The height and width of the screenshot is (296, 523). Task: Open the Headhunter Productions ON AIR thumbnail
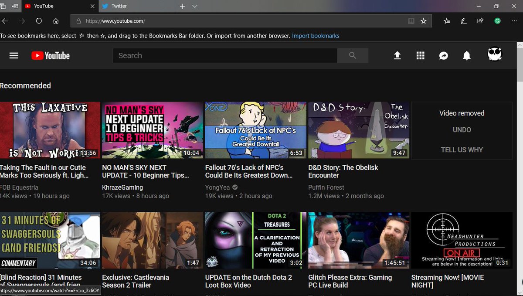click(462, 240)
